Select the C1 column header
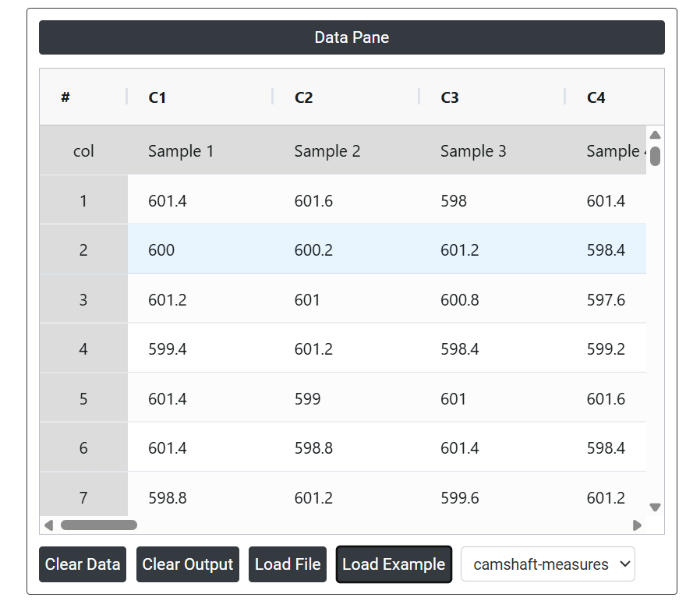The height and width of the screenshot is (608, 686). tap(157, 97)
